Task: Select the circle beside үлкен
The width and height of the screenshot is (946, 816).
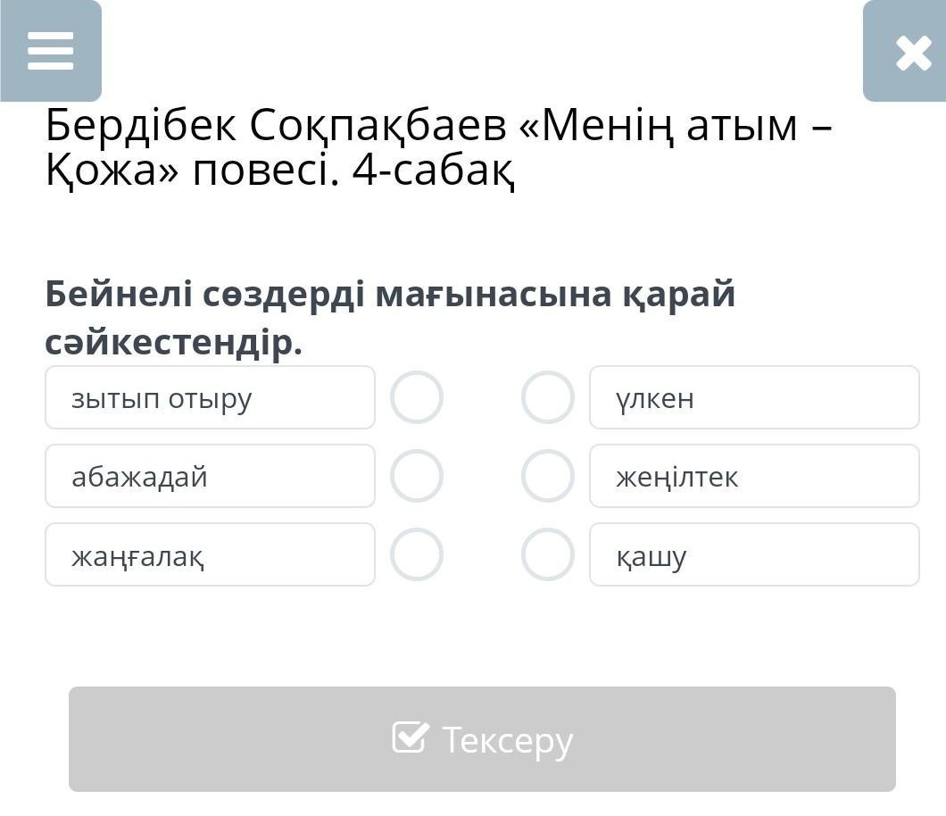Action: click(x=547, y=397)
